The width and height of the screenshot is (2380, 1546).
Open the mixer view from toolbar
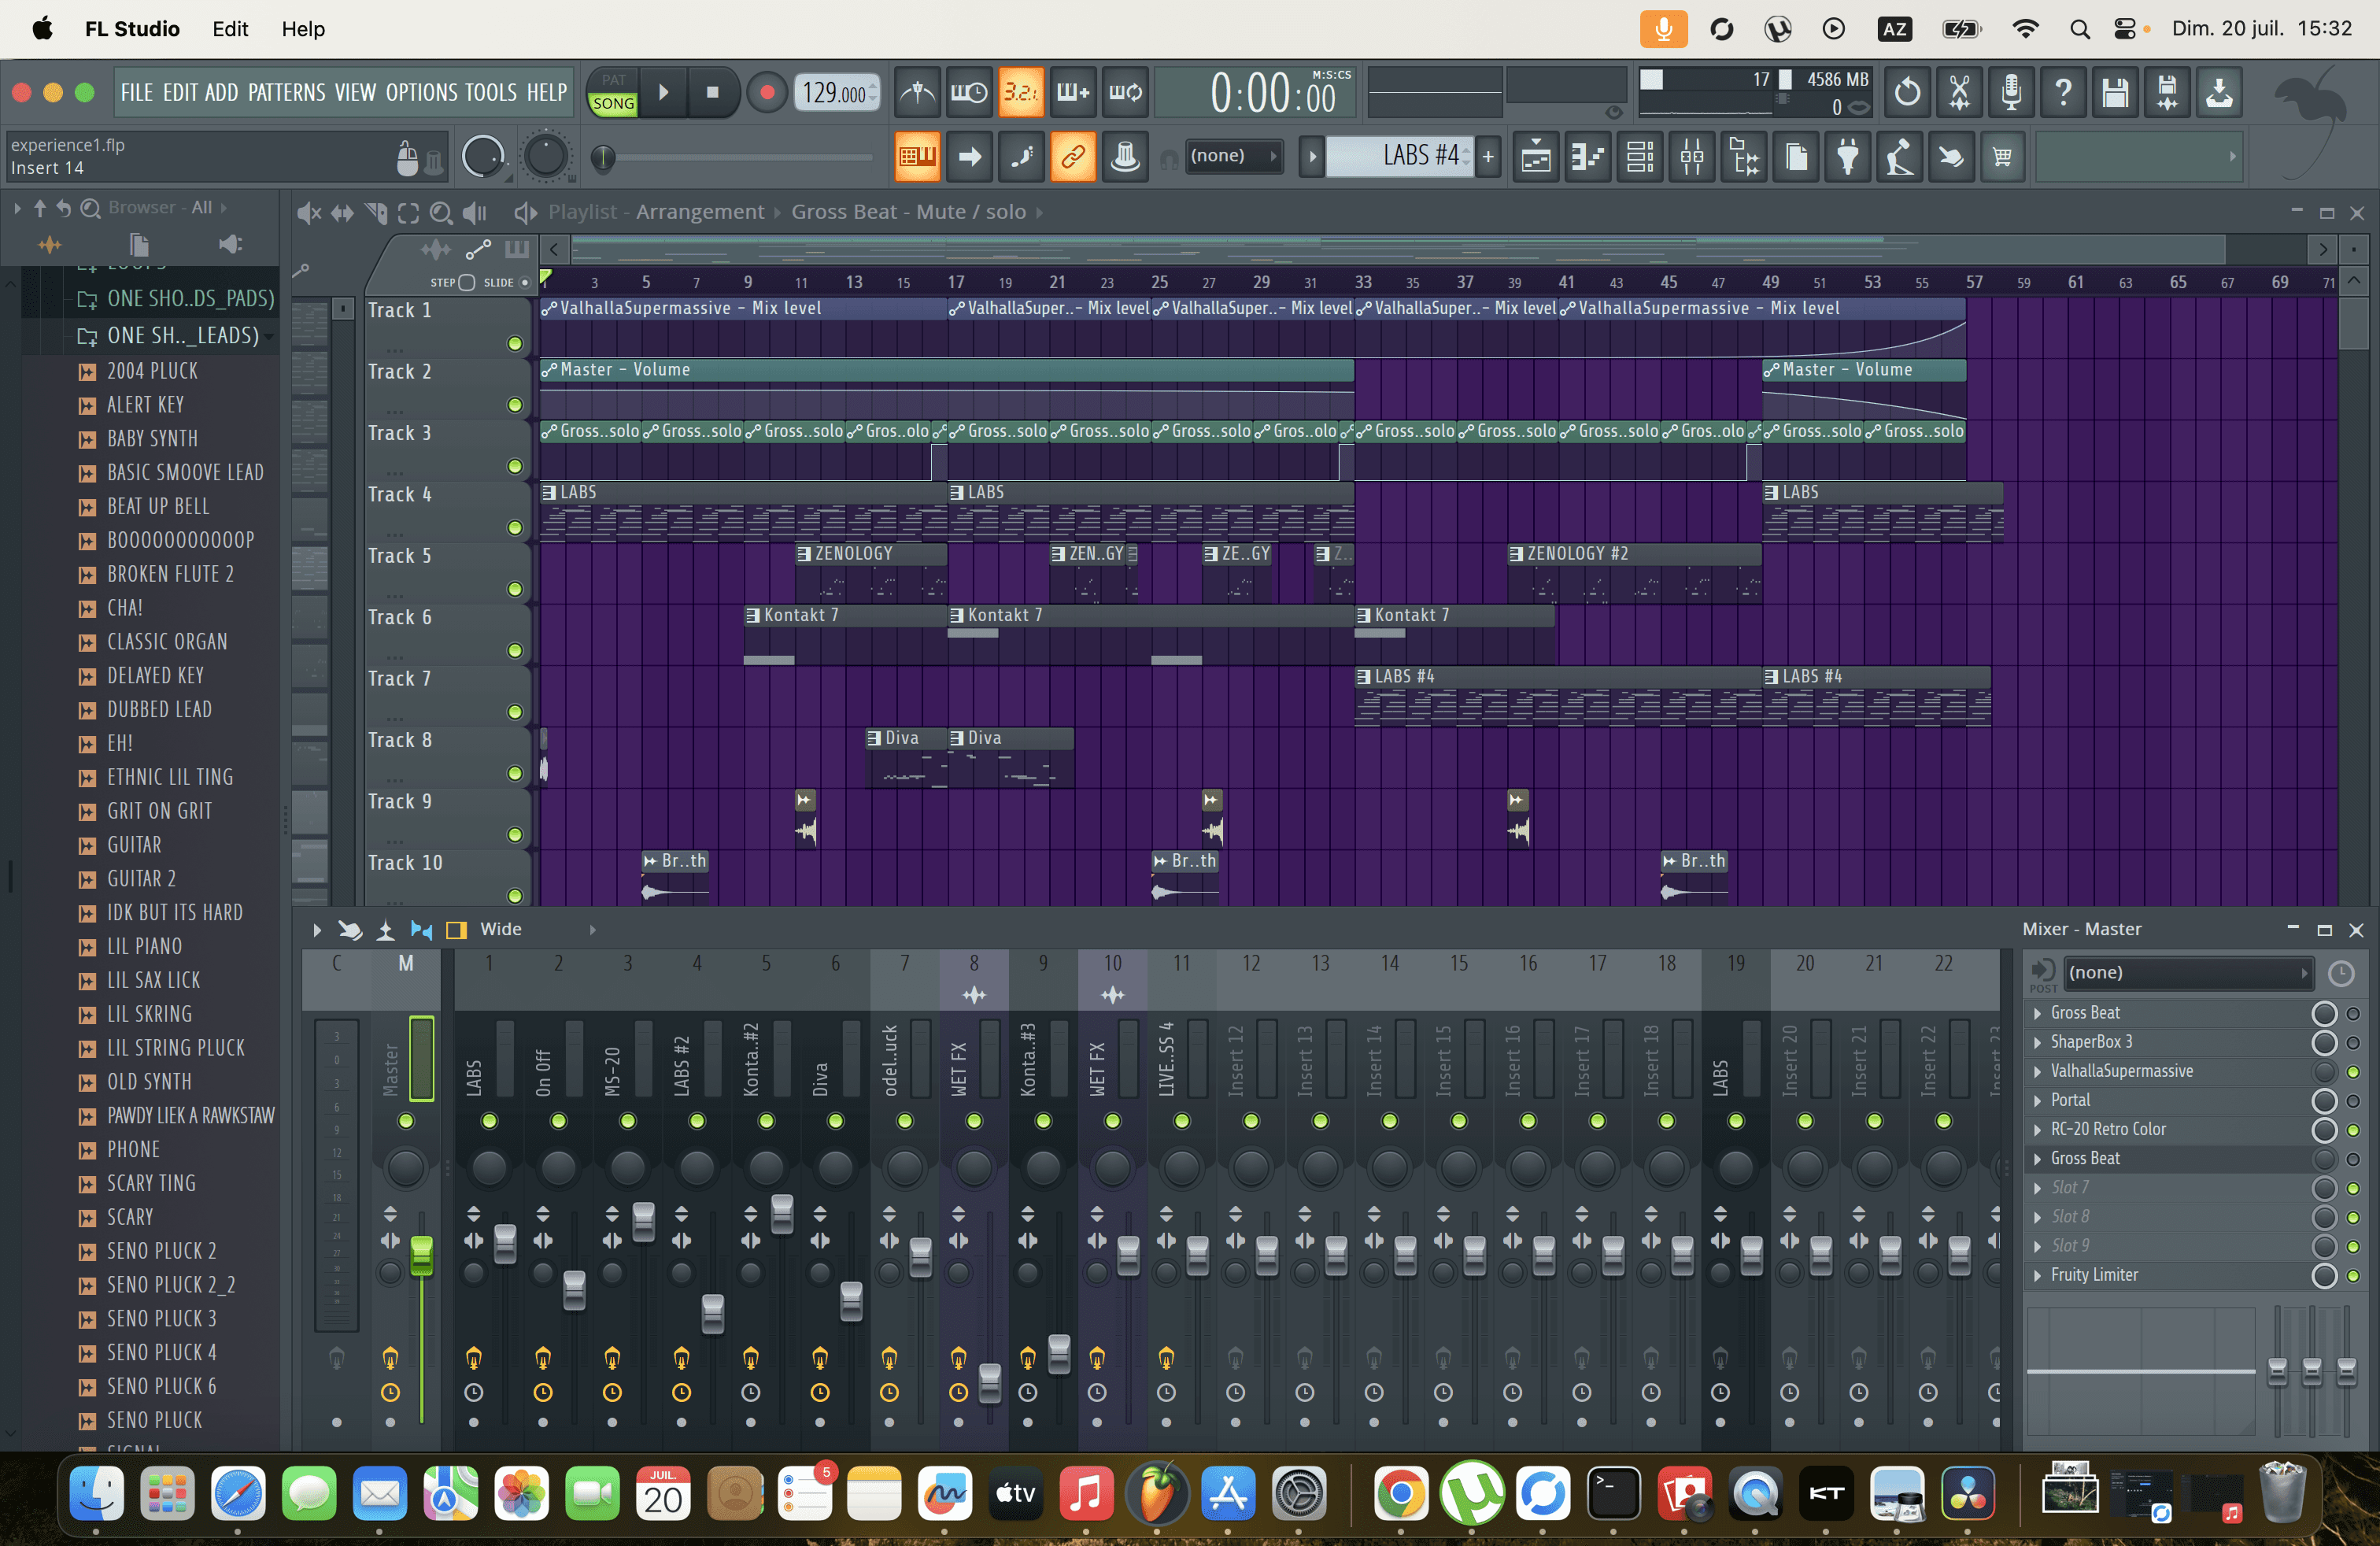click(1692, 157)
